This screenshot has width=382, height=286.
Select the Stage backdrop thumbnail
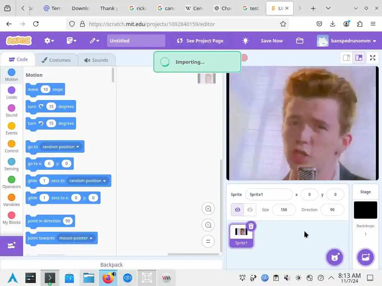pyautogui.click(x=366, y=210)
